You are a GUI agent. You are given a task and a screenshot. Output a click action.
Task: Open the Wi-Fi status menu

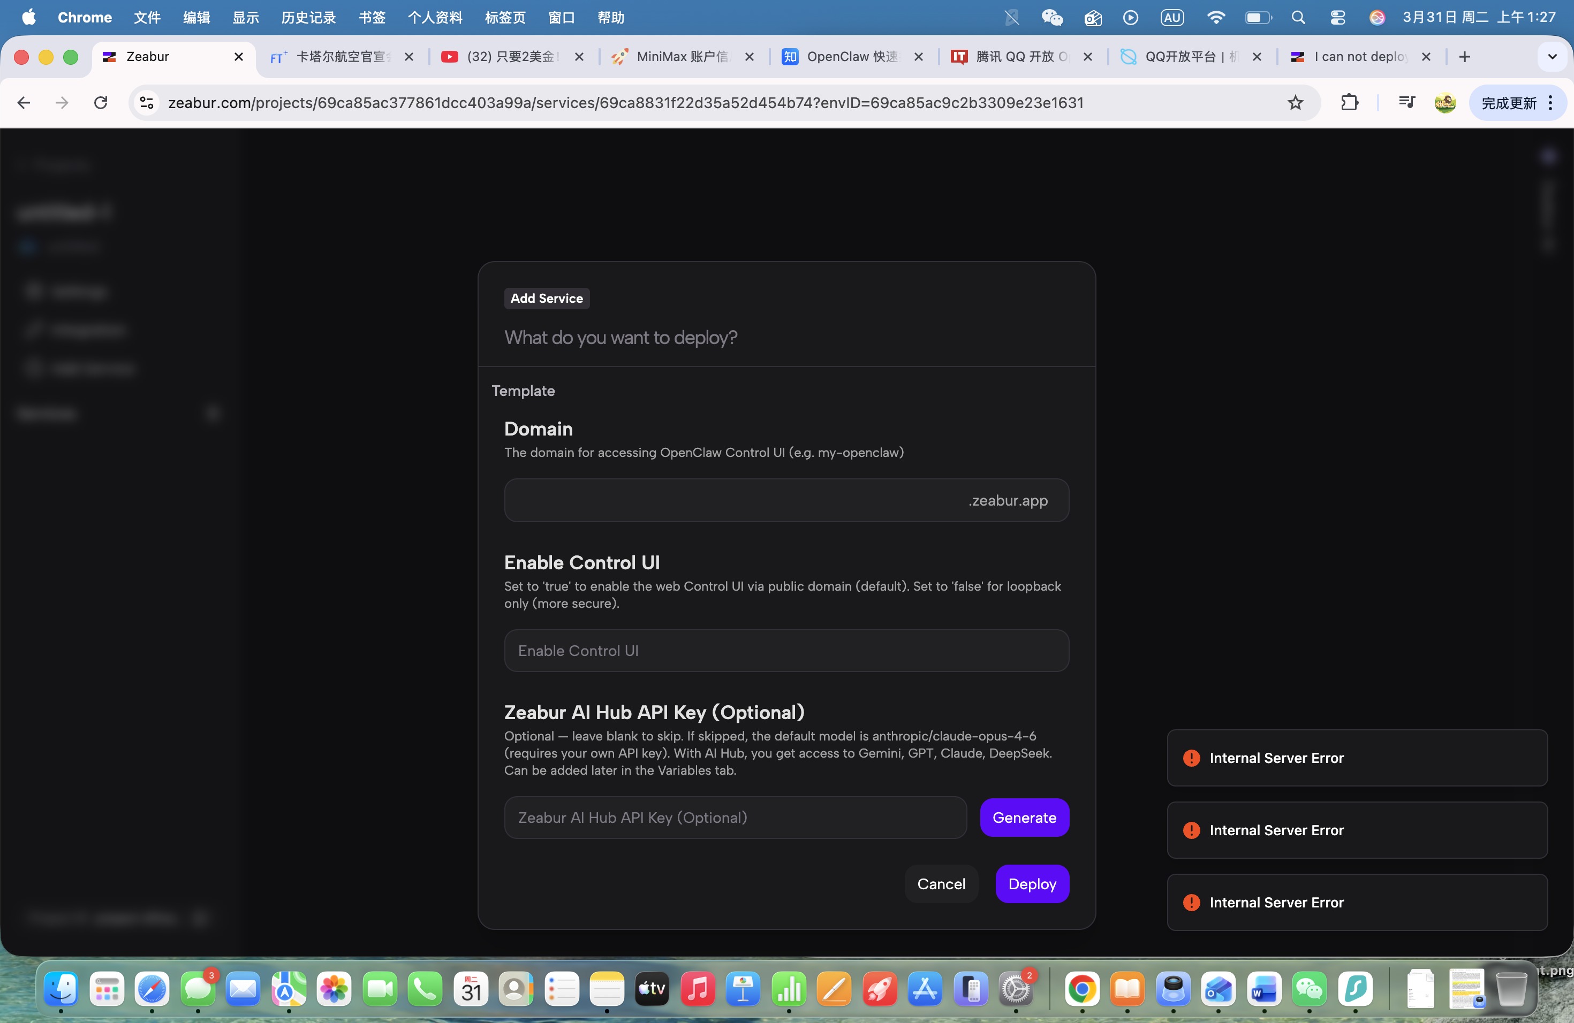[1215, 17]
